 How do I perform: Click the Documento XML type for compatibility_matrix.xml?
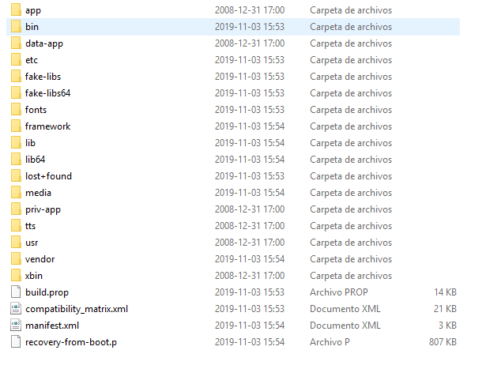345,309
